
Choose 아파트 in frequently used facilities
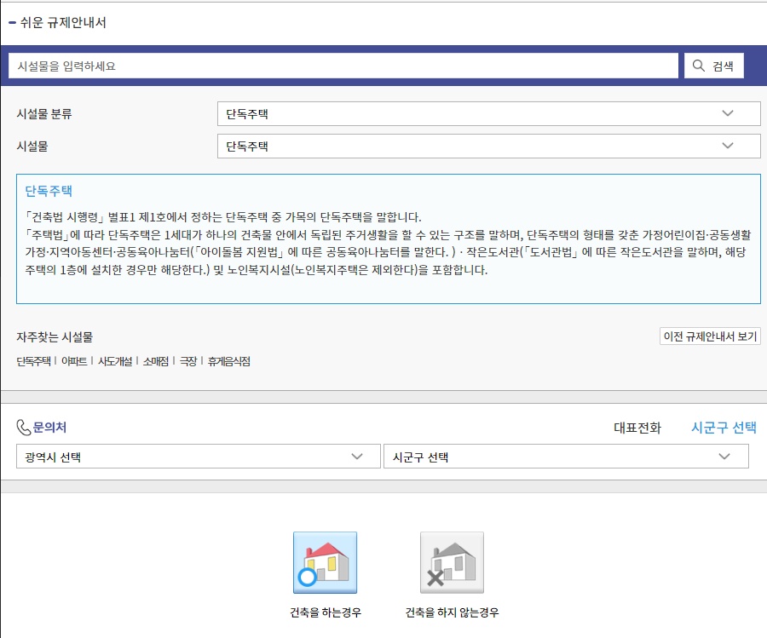[74, 361]
